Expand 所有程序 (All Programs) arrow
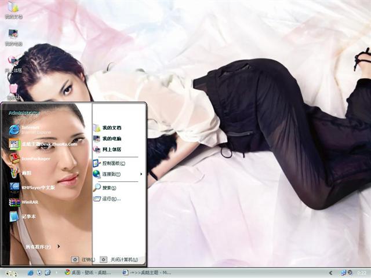Image resolution: width=371 pixels, height=278 pixels. (x=59, y=247)
